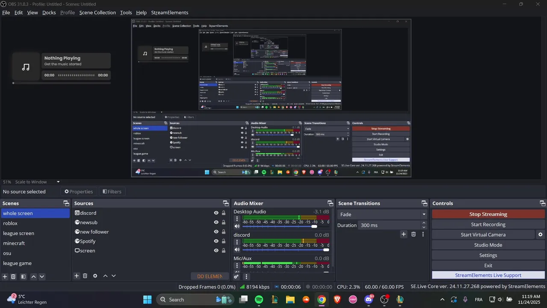Image resolution: width=547 pixels, height=308 pixels.
Task: Undock the Controls panel
Action: click(542, 203)
